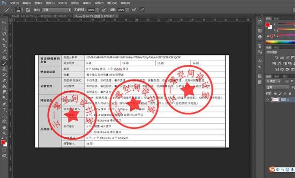
Task: Toggle pressure control for brush size
Action: tap(142, 10)
